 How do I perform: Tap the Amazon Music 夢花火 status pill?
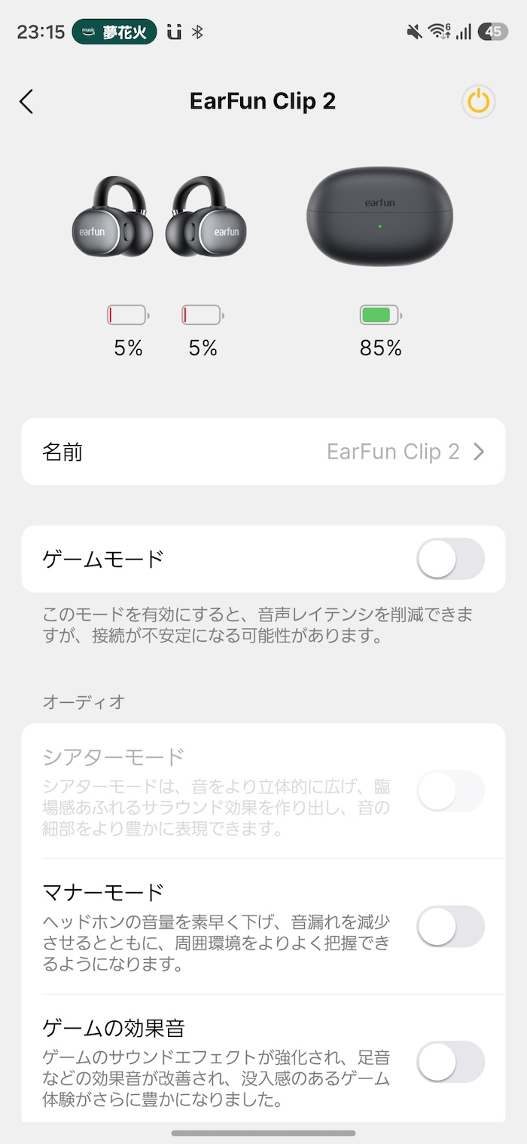point(114,32)
